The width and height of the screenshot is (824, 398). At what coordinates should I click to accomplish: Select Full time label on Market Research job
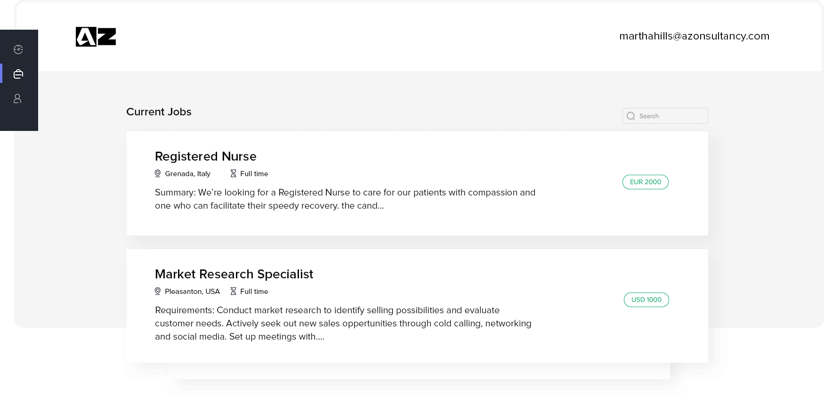[254, 291]
